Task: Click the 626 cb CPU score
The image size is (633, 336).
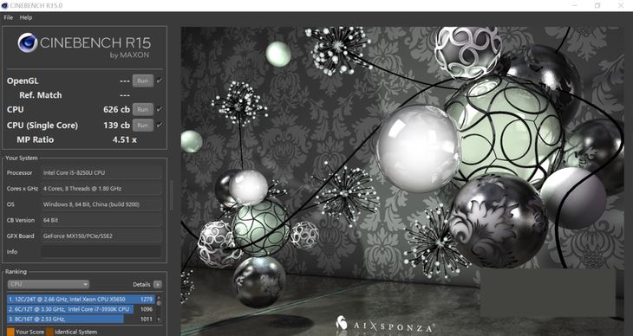Action: coord(116,109)
